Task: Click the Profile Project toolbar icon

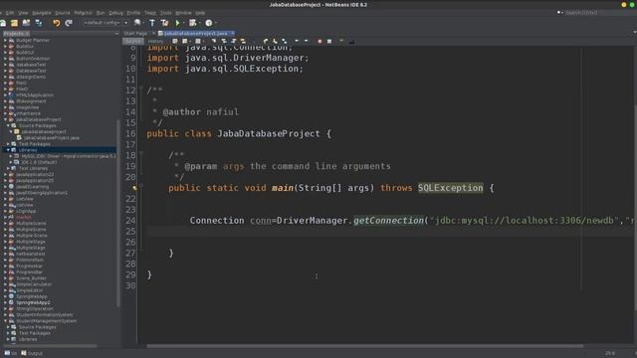Action: coord(209,23)
